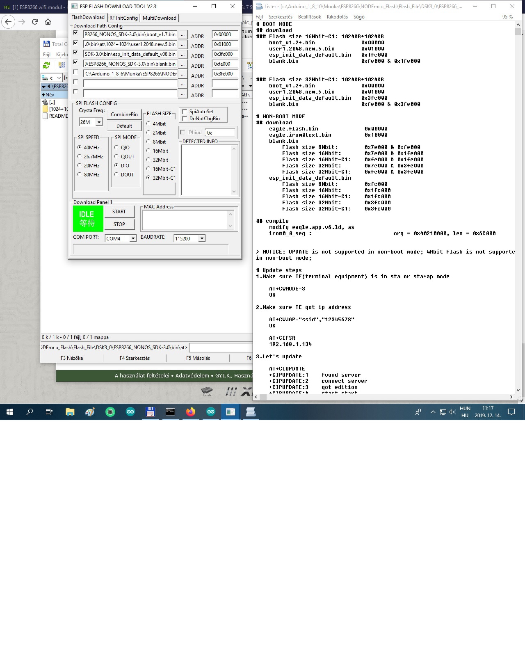Select DOUT SPI mode
Viewport: 525px width, 663px height.
coord(116,174)
